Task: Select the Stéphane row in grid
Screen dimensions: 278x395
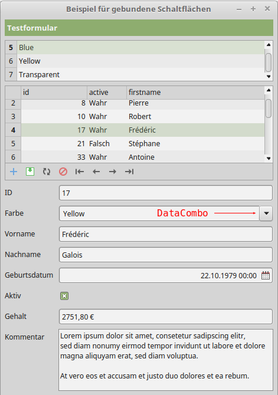Action: coord(135,144)
